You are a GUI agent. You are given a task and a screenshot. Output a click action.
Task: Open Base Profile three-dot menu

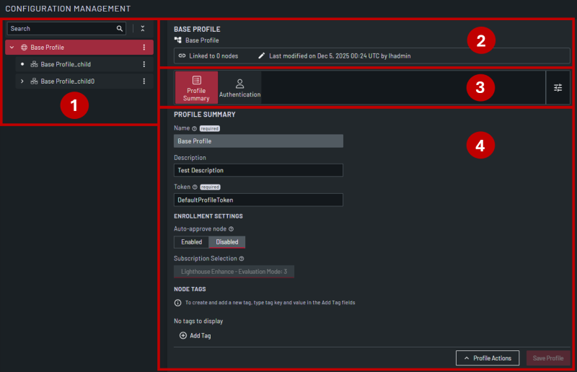[x=144, y=48]
